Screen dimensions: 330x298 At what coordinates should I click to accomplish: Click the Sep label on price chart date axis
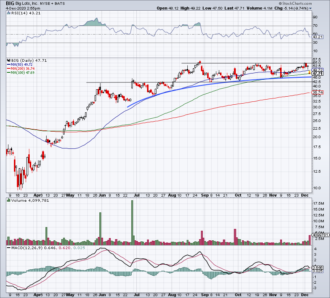pos(205,195)
